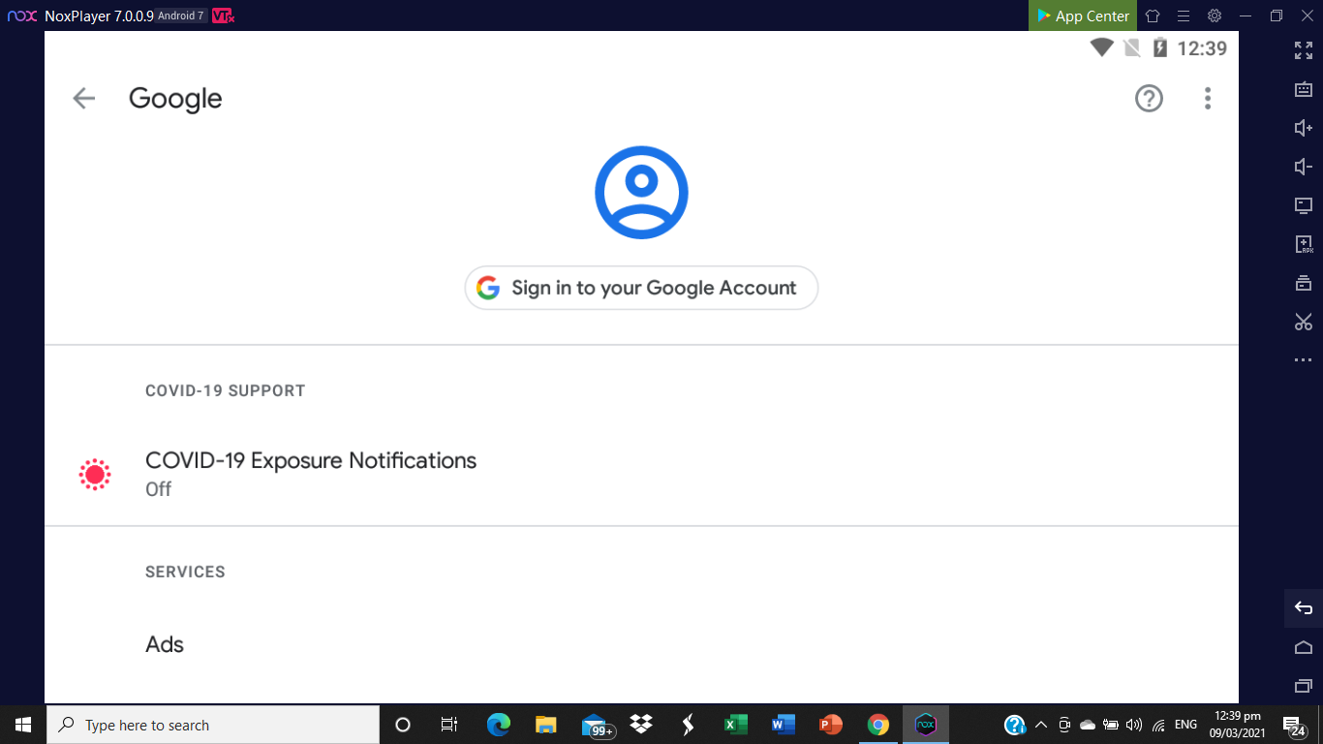
Task: Click Sign in to your Google Account
Action: [641, 288]
